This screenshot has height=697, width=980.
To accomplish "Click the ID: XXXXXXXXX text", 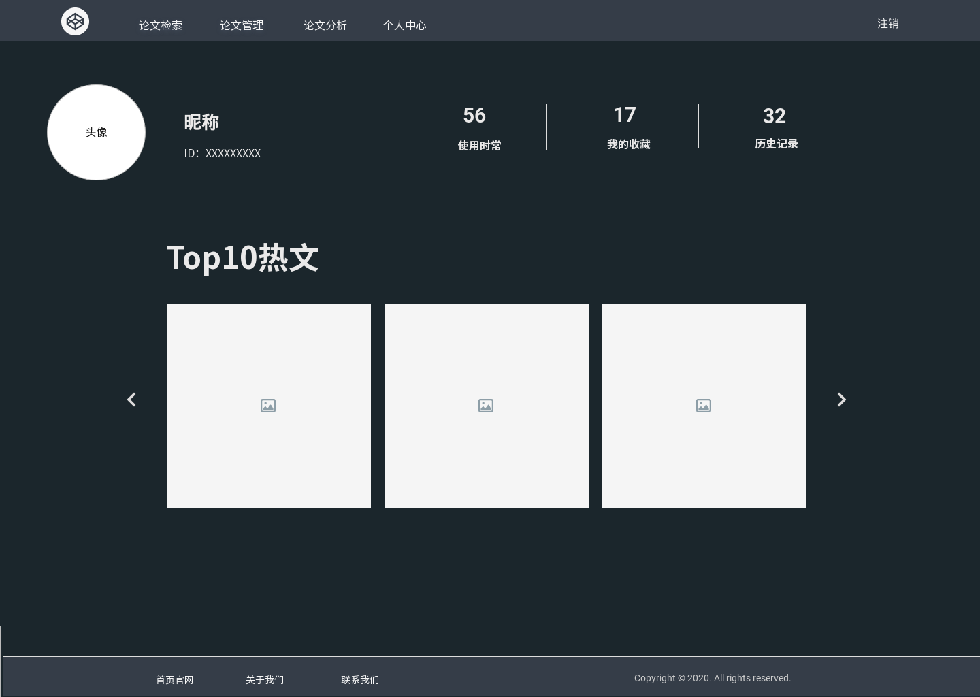I will point(223,153).
